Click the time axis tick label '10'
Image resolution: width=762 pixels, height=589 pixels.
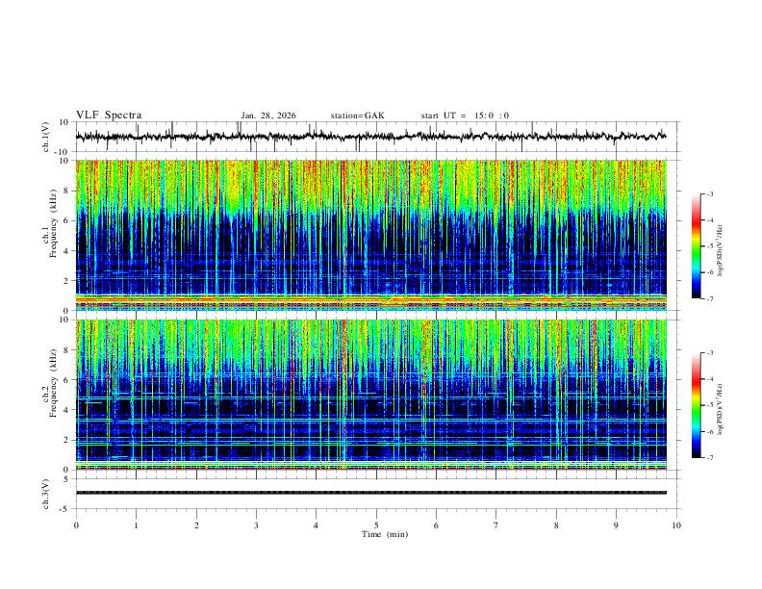(x=676, y=525)
